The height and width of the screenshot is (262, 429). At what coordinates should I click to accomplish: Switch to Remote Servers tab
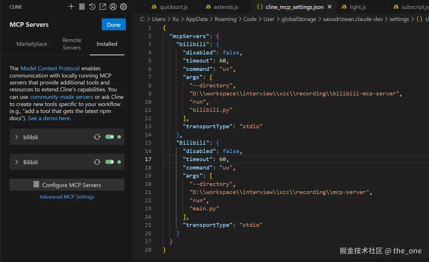click(x=72, y=44)
